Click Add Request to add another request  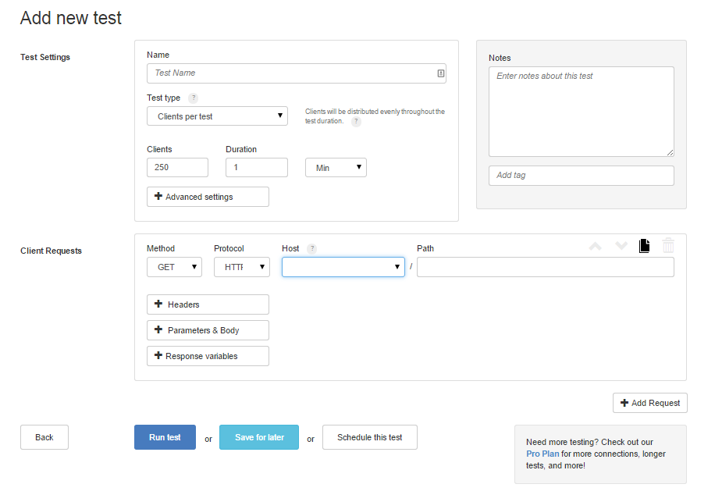pyautogui.click(x=649, y=403)
